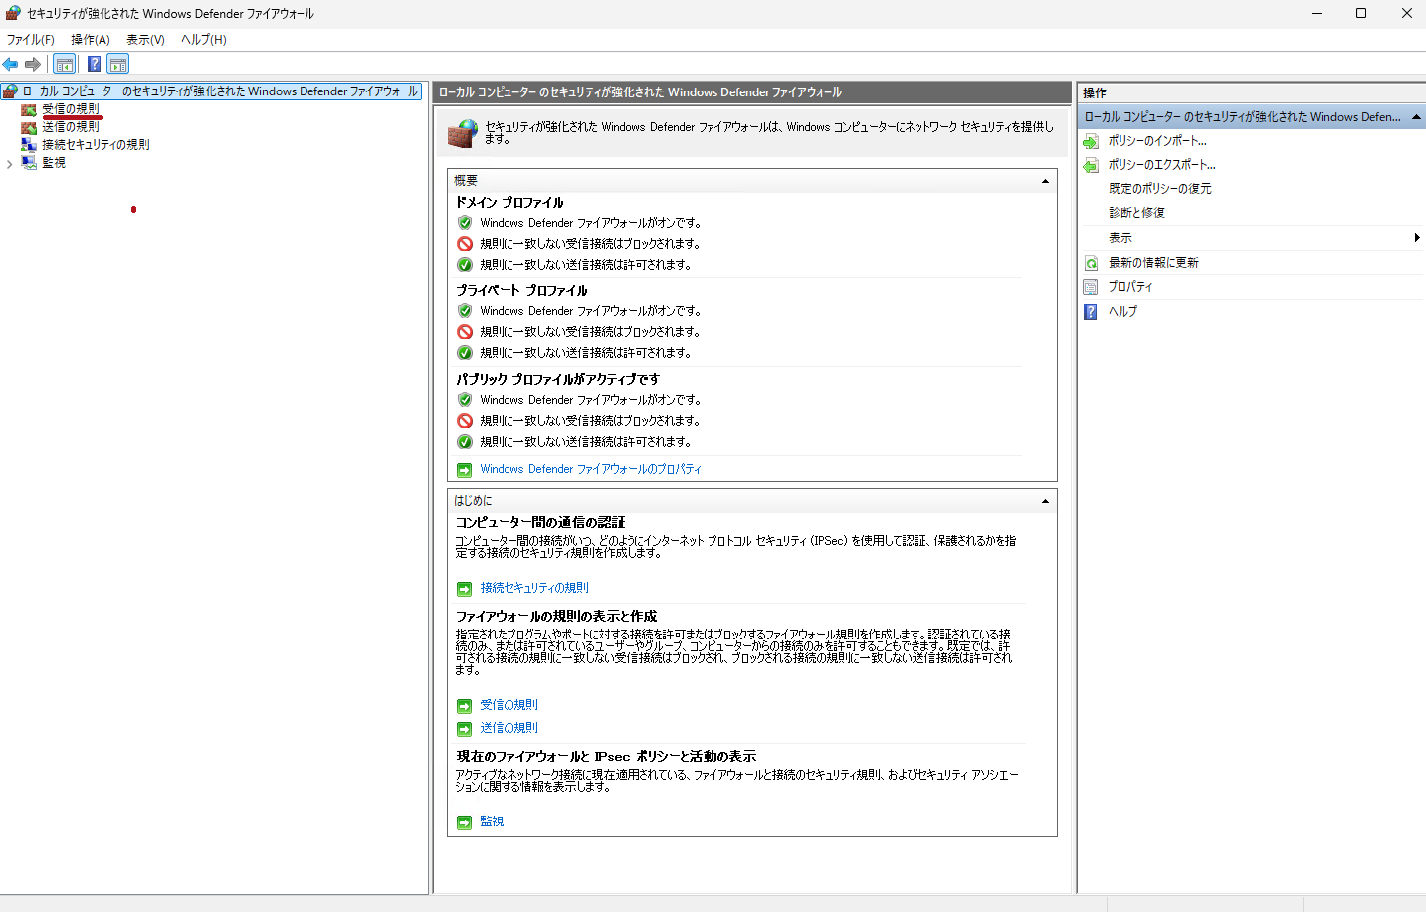The width and height of the screenshot is (1426, 912).
Task: Collapse the actions pane group header arrow
Action: [1416, 117]
